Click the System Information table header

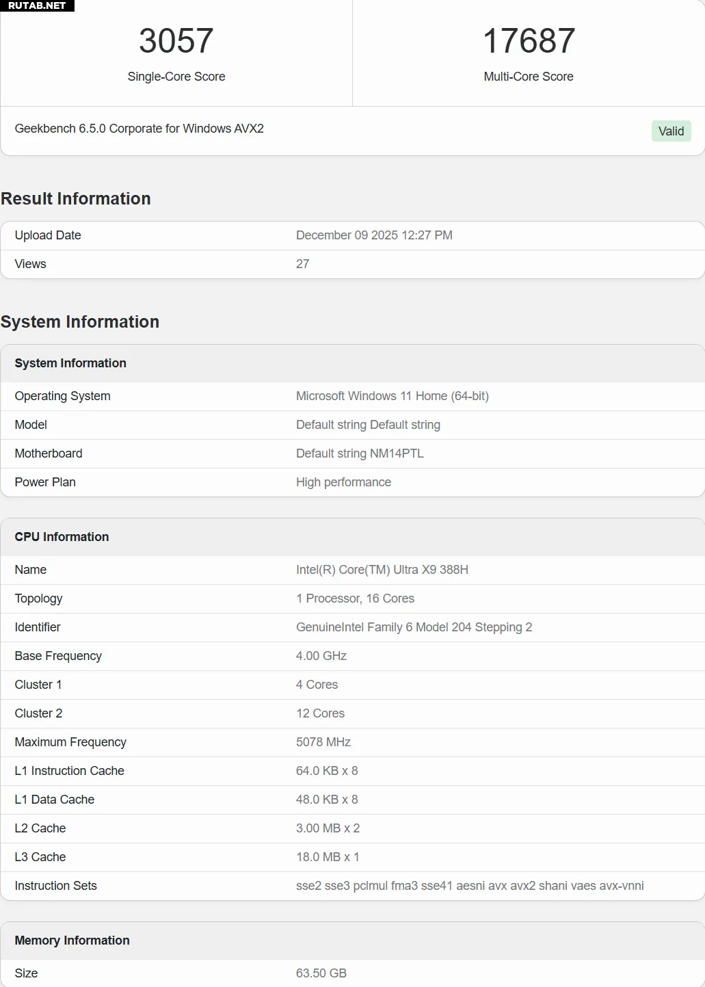point(70,363)
